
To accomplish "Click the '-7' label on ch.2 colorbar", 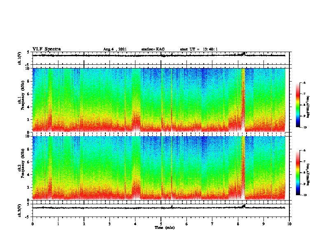I will point(304,162).
